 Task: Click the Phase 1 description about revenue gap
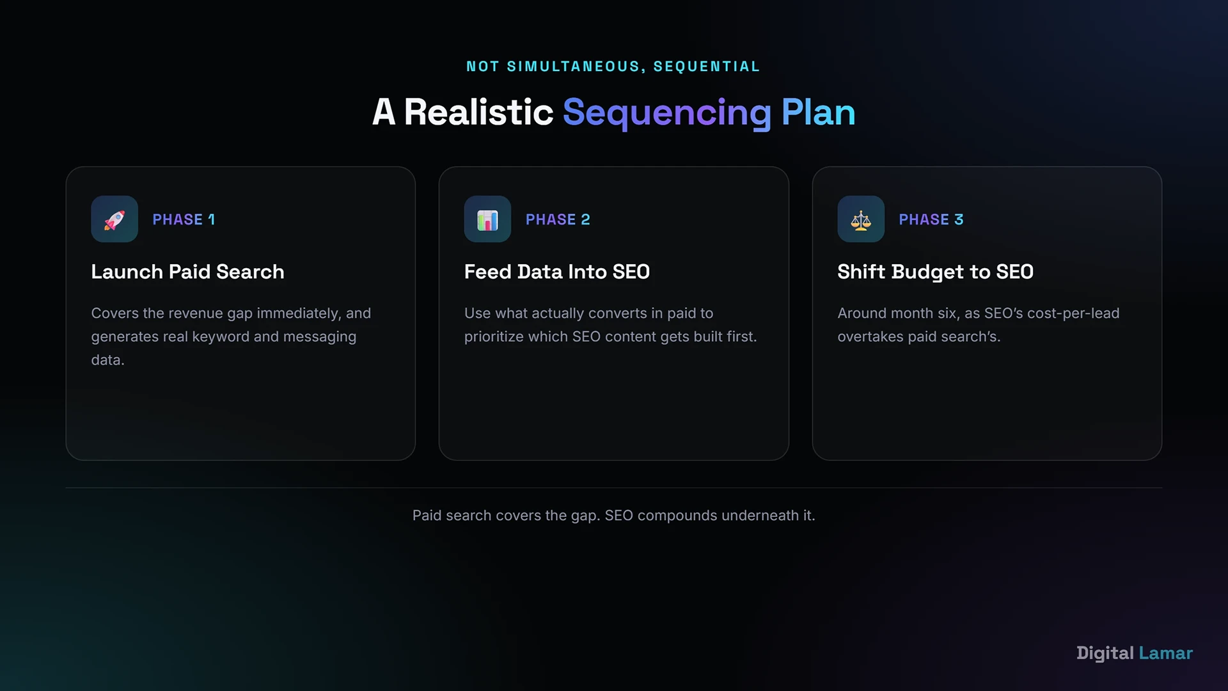231,337
